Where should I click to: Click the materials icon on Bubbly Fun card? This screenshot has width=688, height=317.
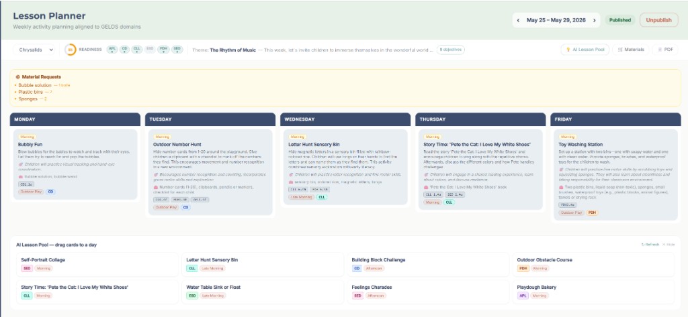[20, 176]
